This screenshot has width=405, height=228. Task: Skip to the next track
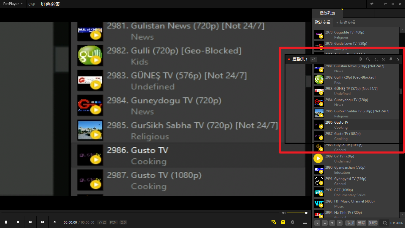(x=43, y=222)
